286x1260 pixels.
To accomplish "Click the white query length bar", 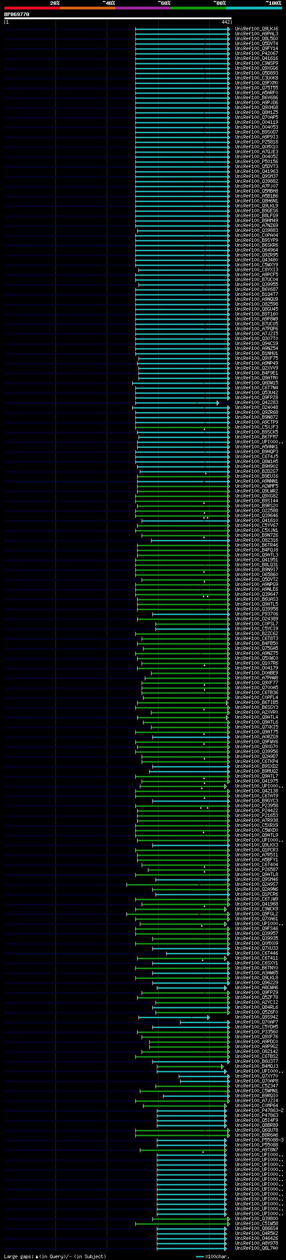I will (118, 19).
